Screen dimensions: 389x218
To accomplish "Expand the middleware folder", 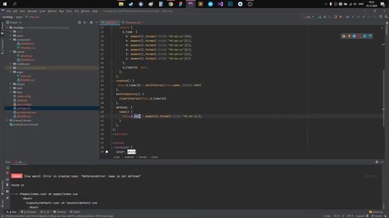I will click(11, 64).
